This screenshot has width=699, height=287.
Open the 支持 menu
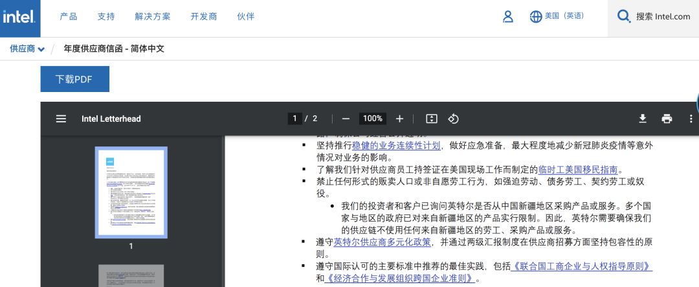[106, 16]
